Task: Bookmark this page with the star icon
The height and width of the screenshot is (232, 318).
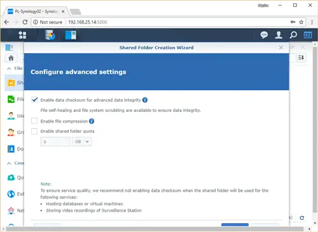Action: (x=301, y=22)
